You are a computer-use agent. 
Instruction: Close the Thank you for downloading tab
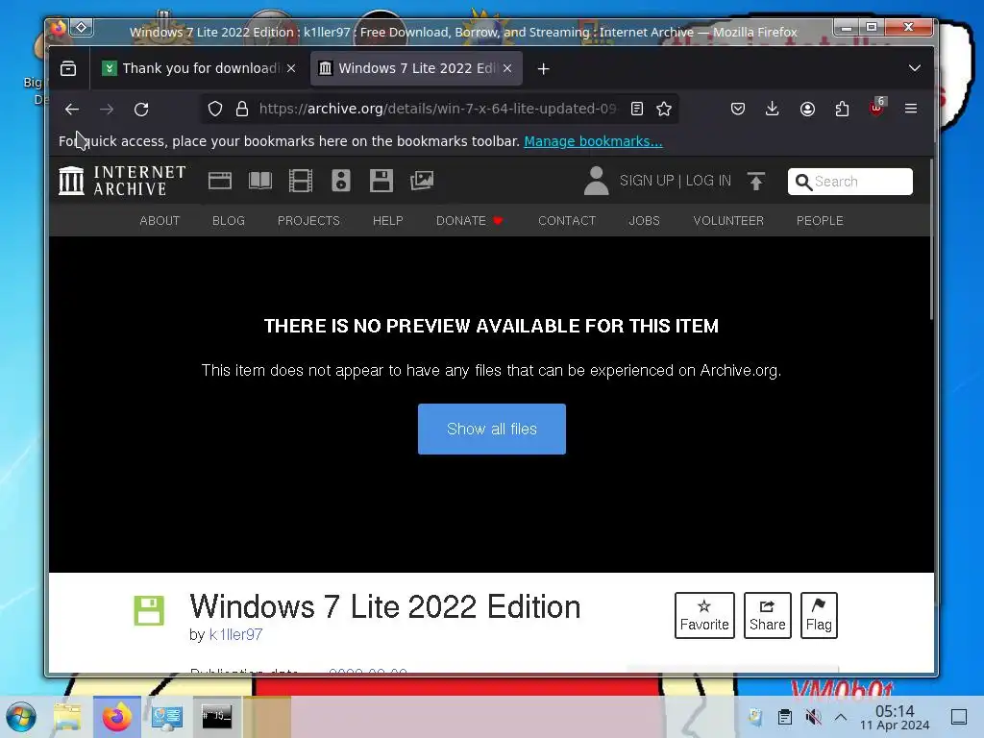click(291, 68)
